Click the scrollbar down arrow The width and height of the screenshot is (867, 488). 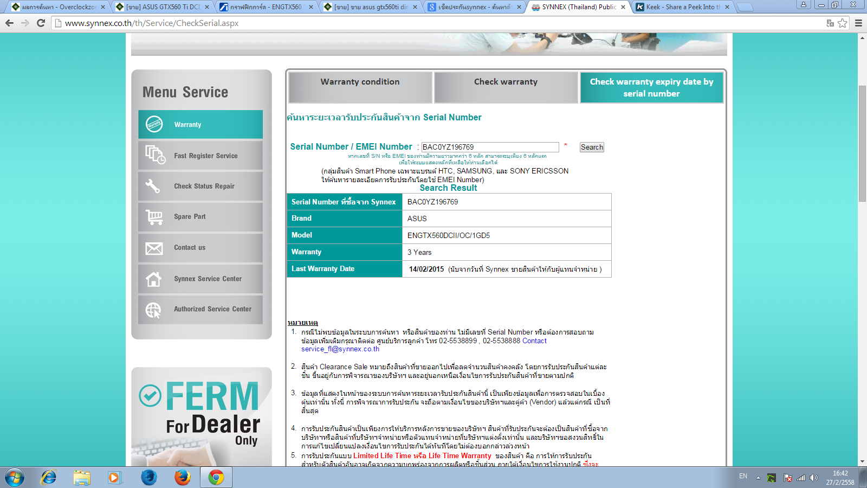coord(862,462)
